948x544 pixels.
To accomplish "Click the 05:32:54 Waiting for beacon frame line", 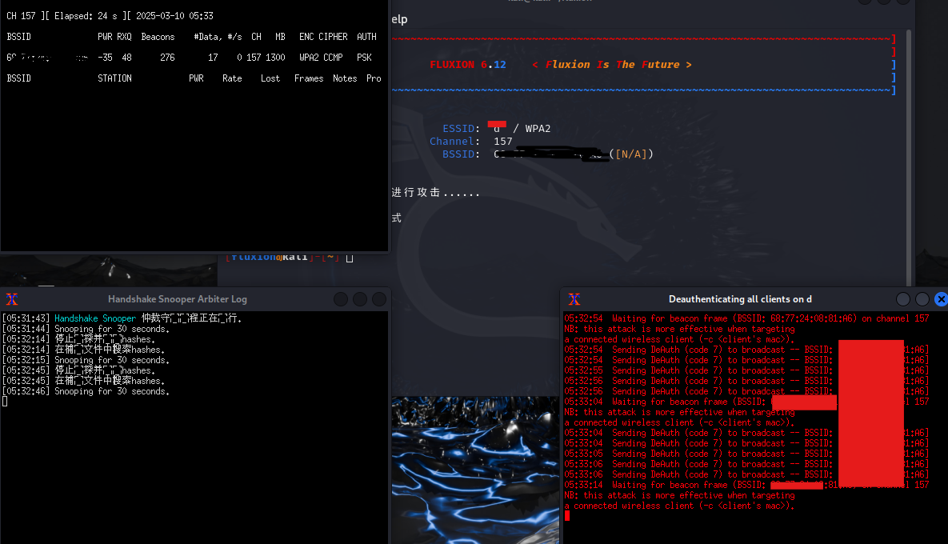I will click(746, 318).
